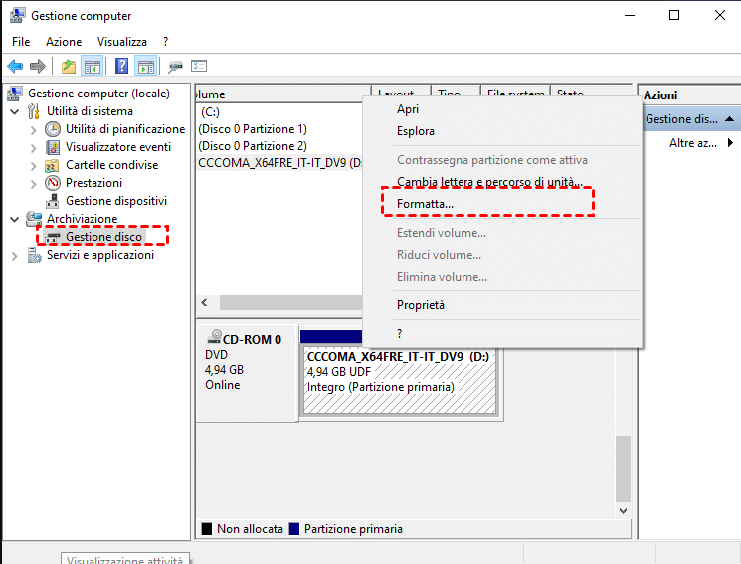Select Archiviazione tree node
This screenshot has width=741, height=564.
click(x=82, y=219)
